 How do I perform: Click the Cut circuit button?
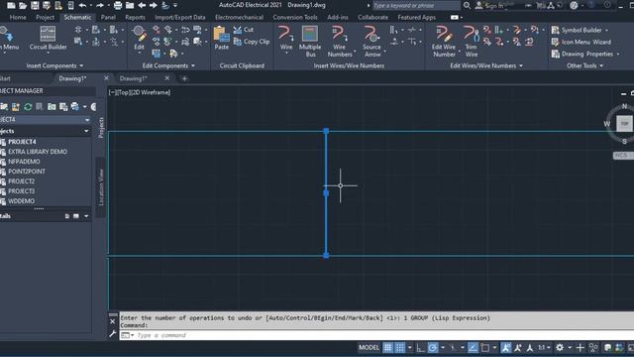click(x=244, y=30)
